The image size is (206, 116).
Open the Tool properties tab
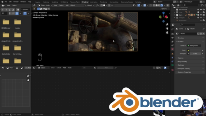[173, 29]
